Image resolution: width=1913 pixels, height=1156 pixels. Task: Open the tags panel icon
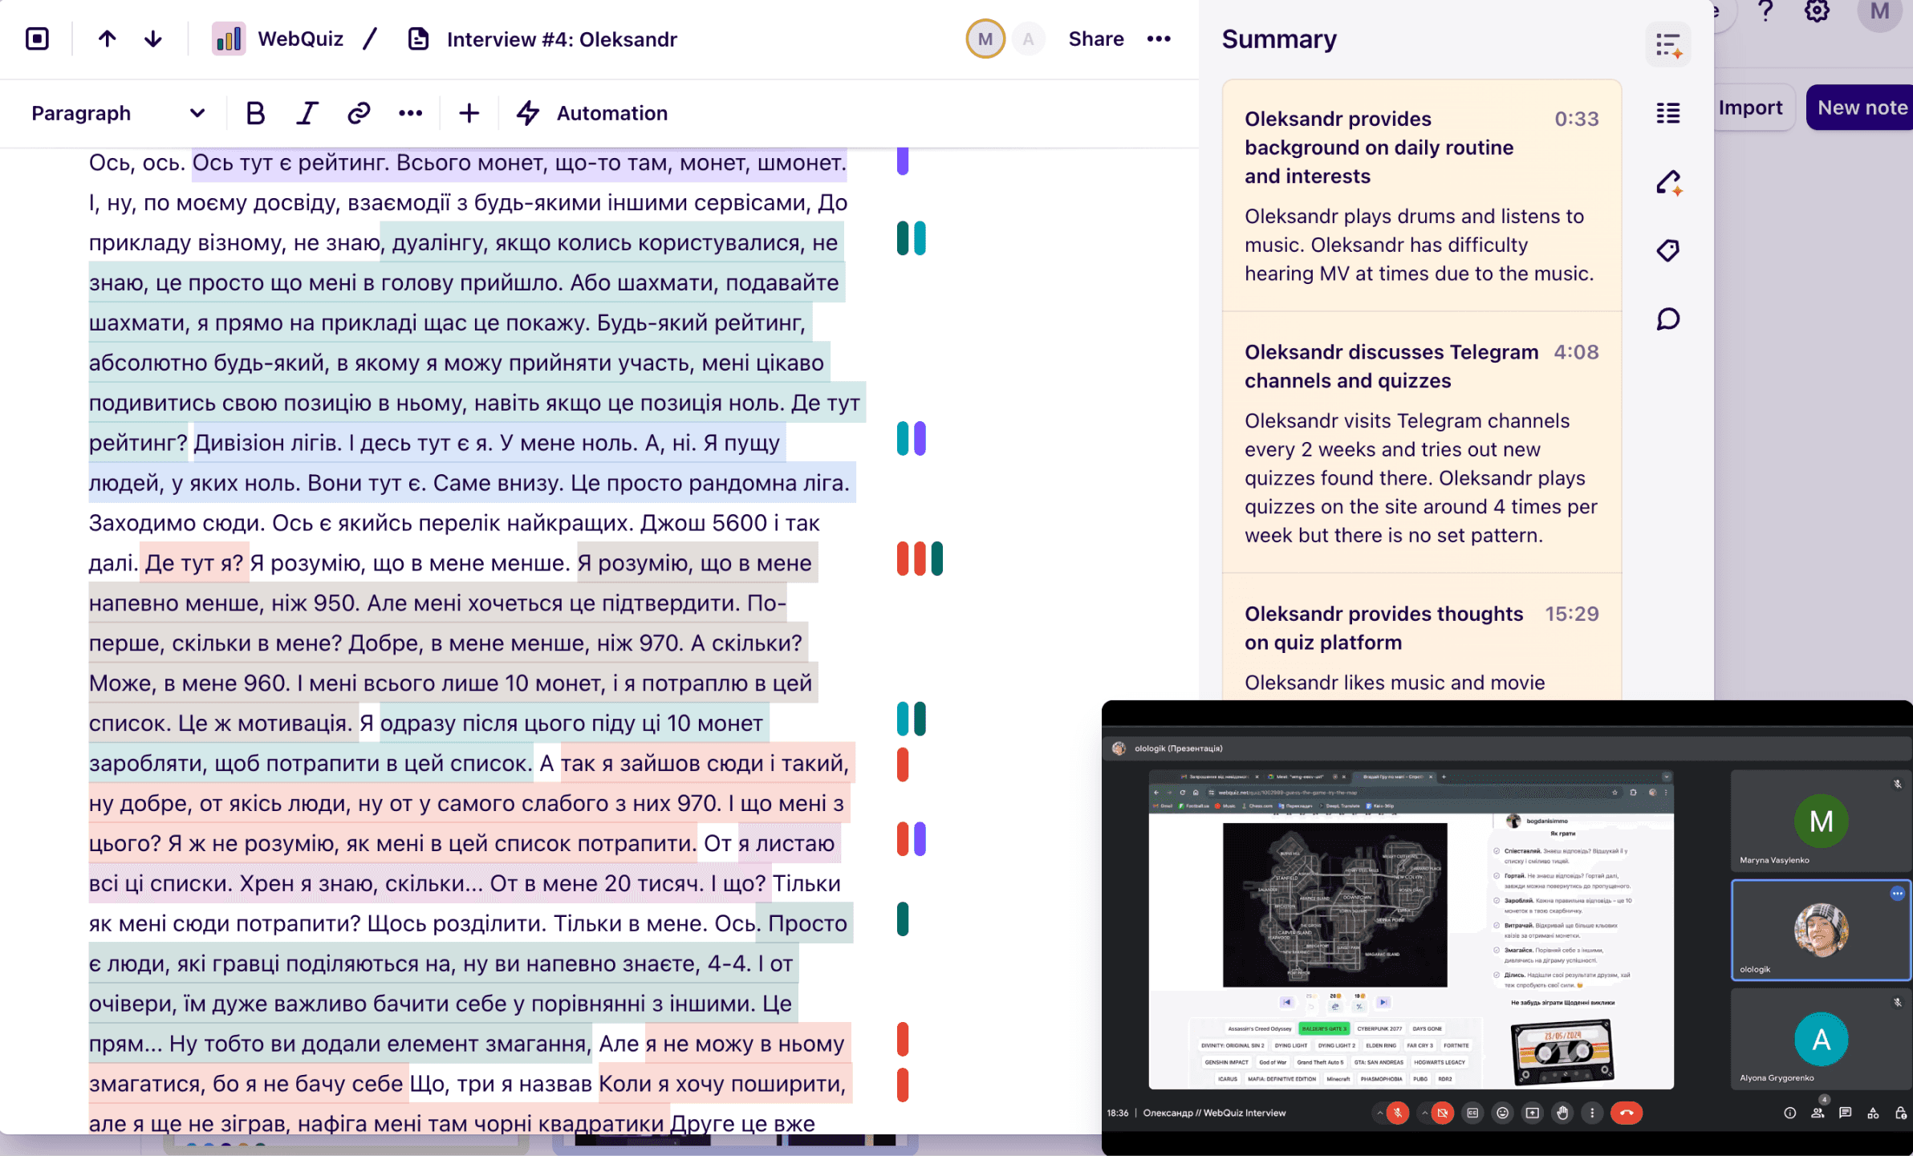coord(1668,250)
